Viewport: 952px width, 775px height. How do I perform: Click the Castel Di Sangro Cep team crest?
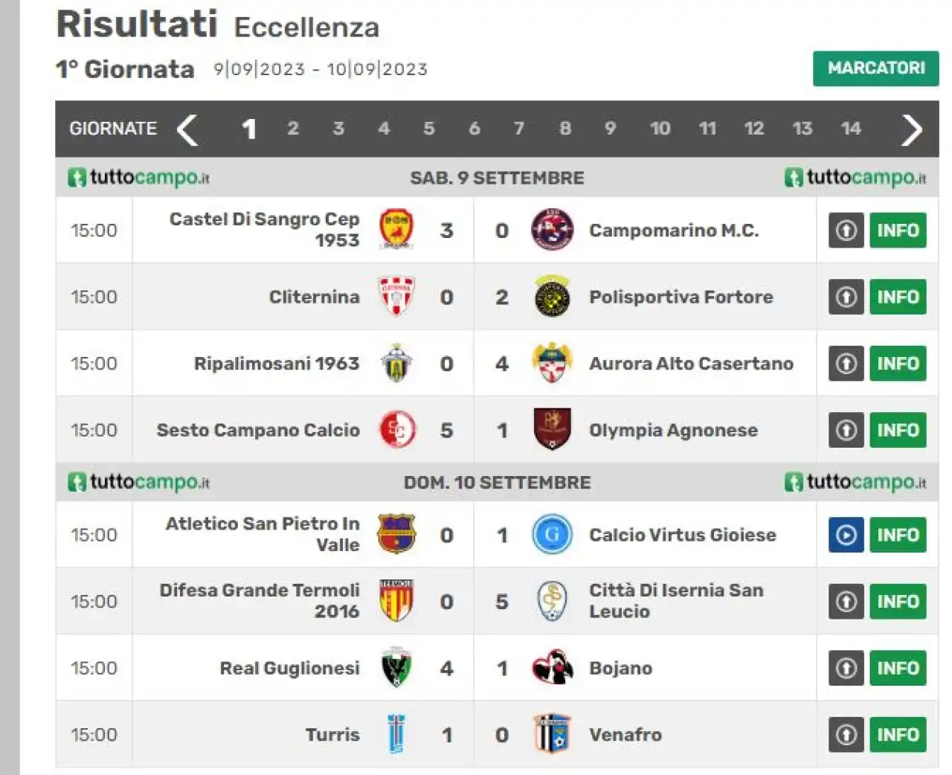pos(396,230)
